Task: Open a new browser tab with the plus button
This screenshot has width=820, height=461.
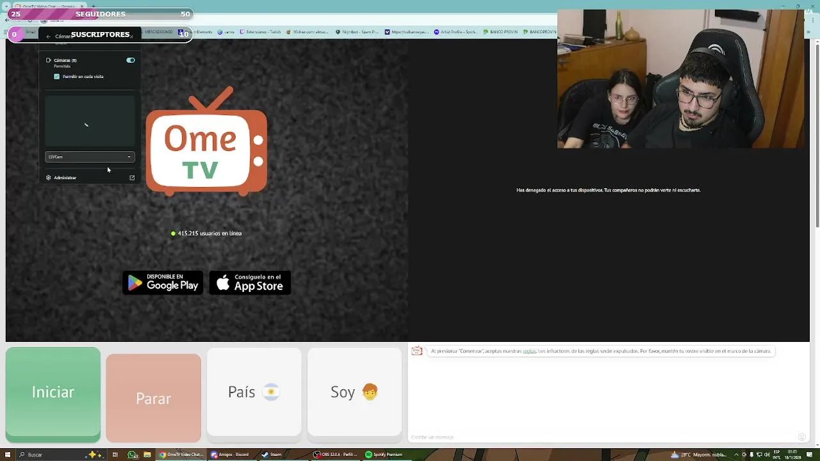Action: click(95, 6)
